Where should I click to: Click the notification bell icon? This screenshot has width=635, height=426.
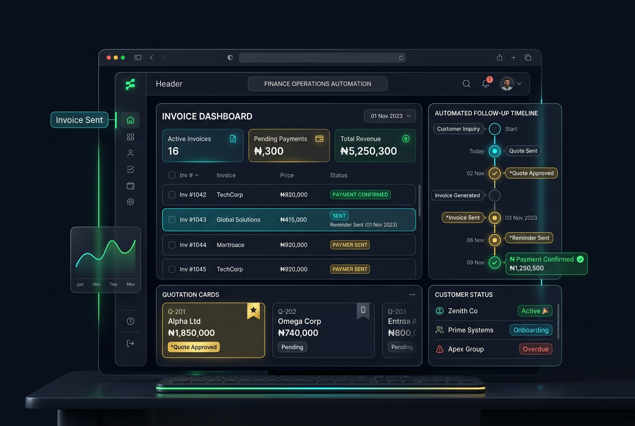point(485,84)
